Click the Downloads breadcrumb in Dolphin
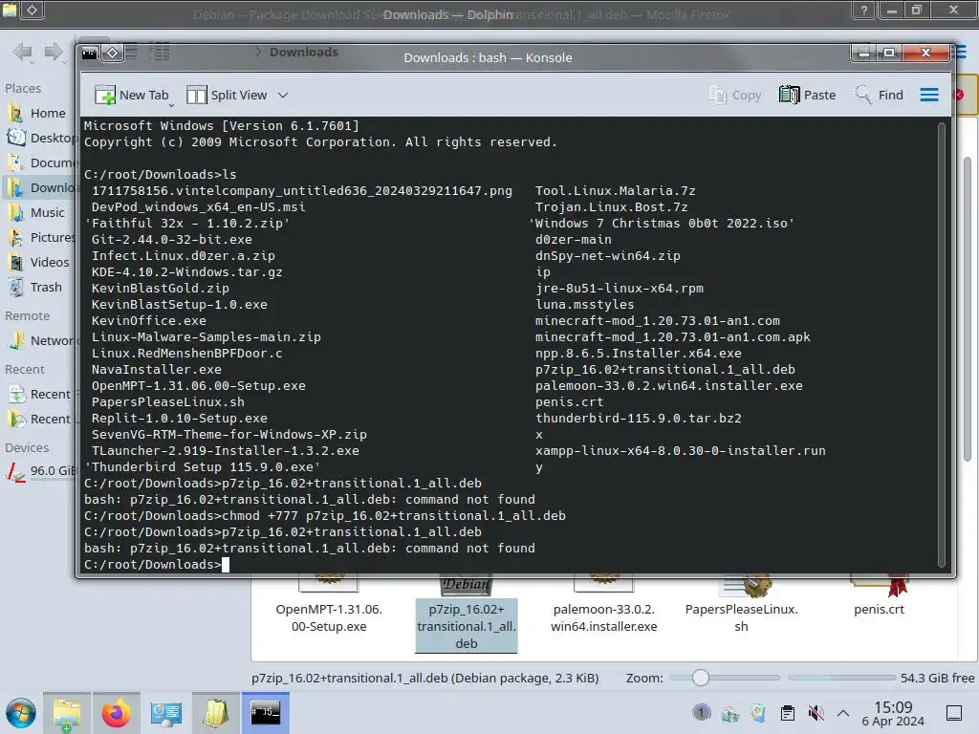 (303, 52)
